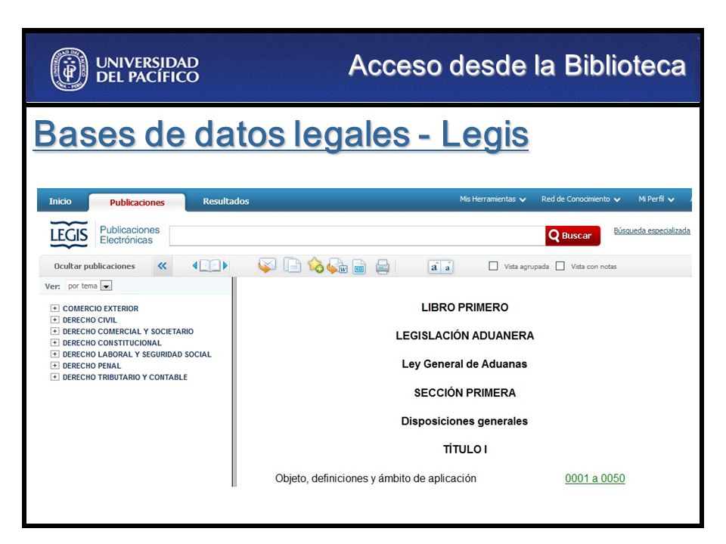The image size is (726, 544).
Task: Click 'LIBRO PRIMERO' heading text
Action: (x=465, y=308)
